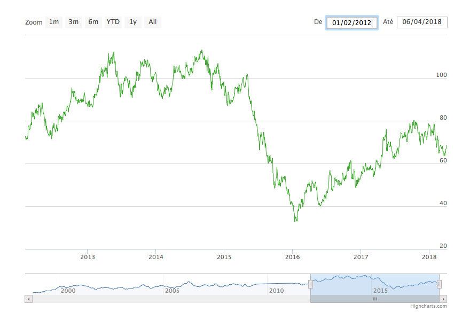Focus the De start date field

tap(352, 22)
